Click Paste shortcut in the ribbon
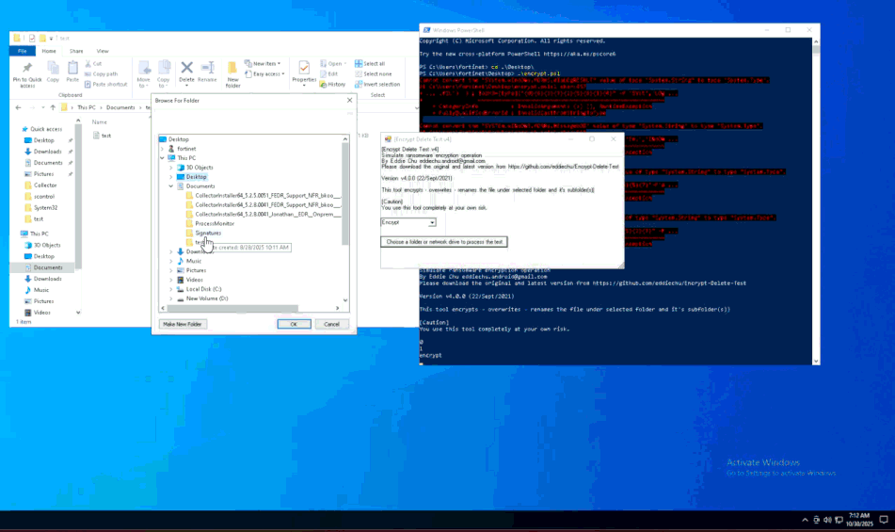Image resolution: width=895 pixels, height=532 pixels. pyautogui.click(x=106, y=85)
